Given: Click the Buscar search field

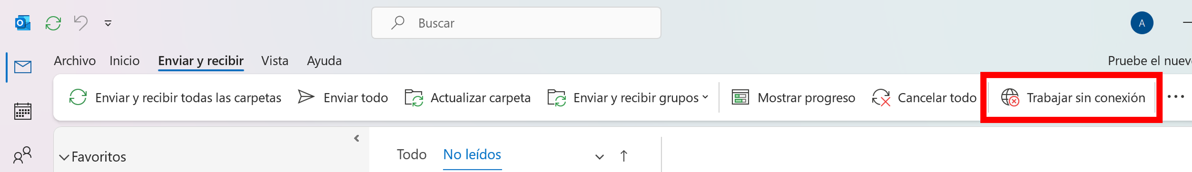Looking at the screenshot, I should (x=516, y=23).
